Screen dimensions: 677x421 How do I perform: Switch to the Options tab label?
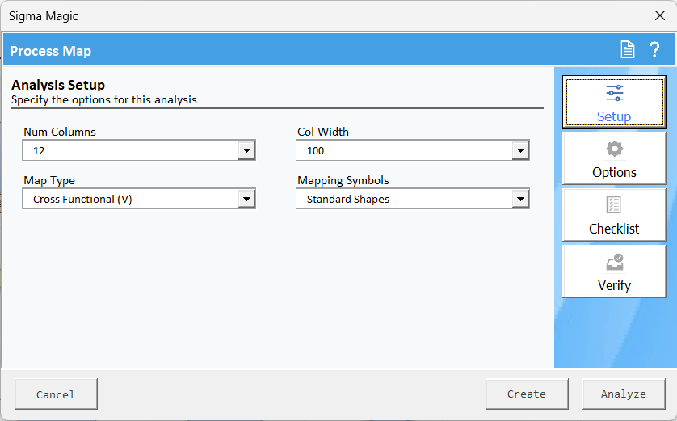pyautogui.click(x=614, y=172)
